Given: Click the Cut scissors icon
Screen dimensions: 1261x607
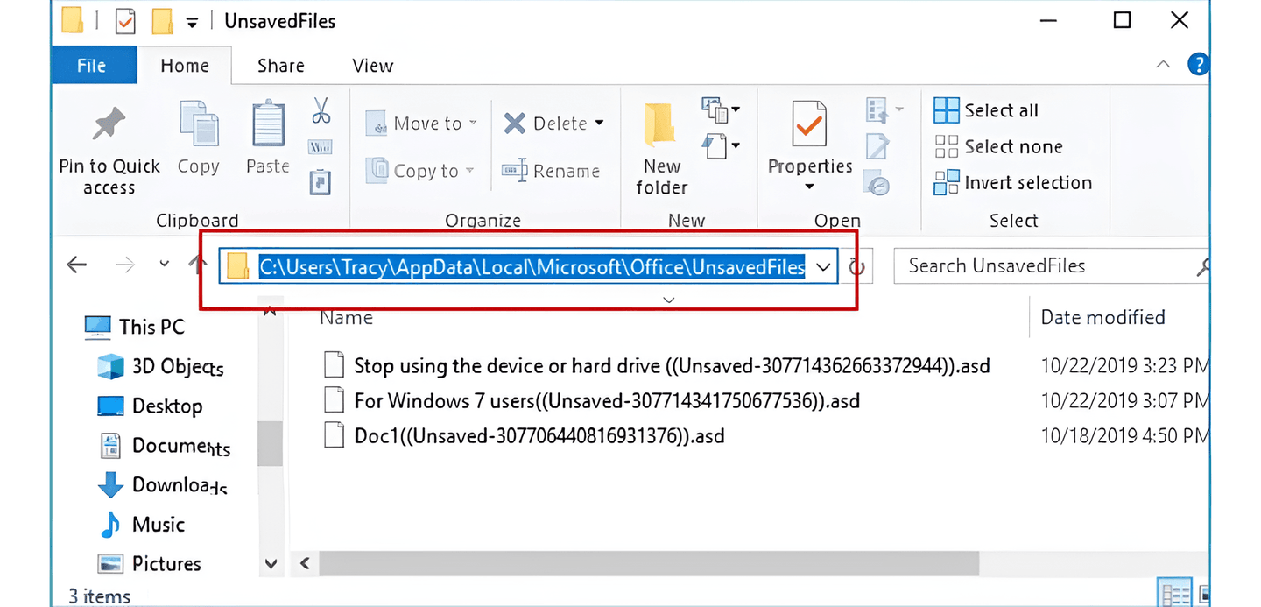Looking at the screenshot, I should [x=321, y=110].
